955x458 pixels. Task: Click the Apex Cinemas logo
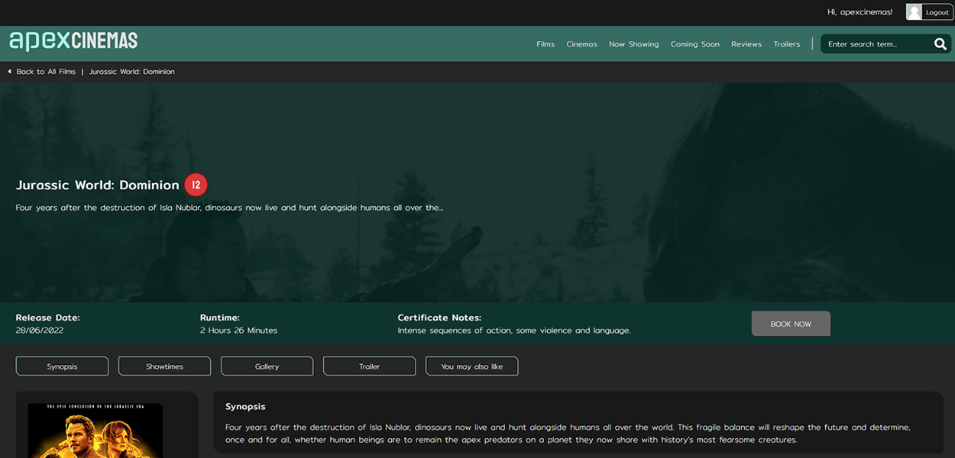(73, 41)
